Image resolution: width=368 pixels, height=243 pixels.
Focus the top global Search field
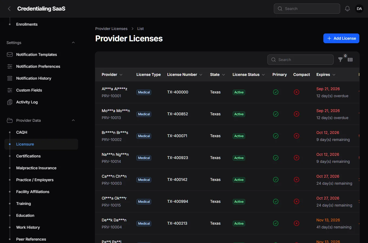pyautogui.click(x=307, y=9)
